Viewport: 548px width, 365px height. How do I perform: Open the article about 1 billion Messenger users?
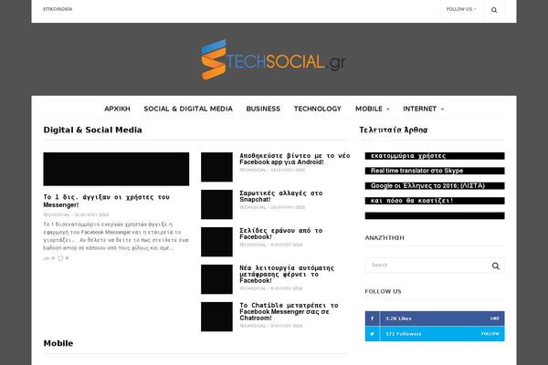click(x=106, y=201)
